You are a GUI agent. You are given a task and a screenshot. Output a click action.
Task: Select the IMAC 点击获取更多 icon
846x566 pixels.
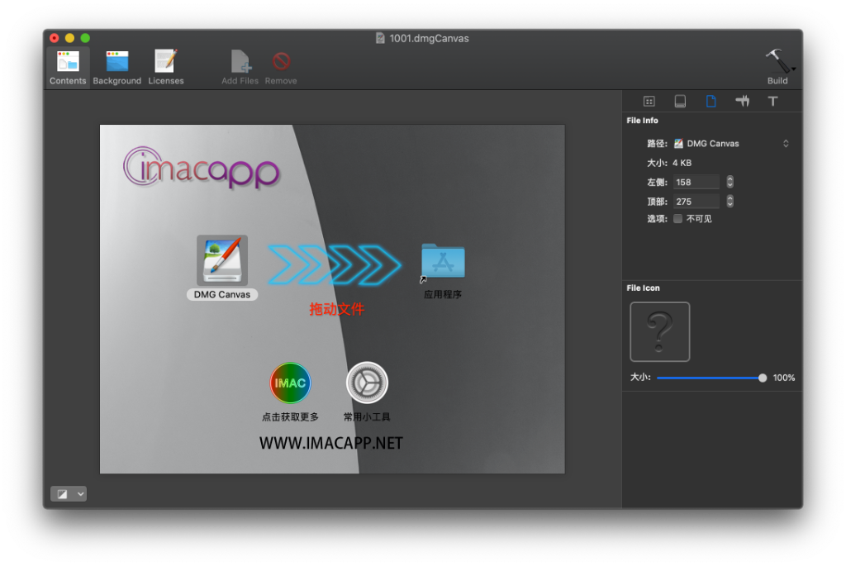tap(290, 383)
